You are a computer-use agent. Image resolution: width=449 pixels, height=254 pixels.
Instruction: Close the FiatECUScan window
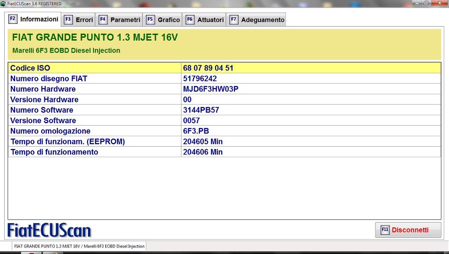coord(440,3)
